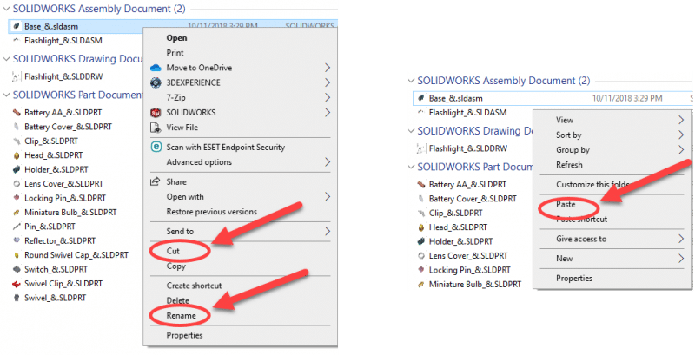This screenshot has height=355, width=695.
Task: Click the 3DEXPERIENCE icon in the menu
Action: [156, 82]
